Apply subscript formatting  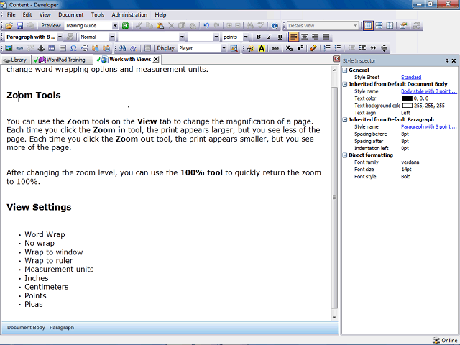(x=289, y=48)
